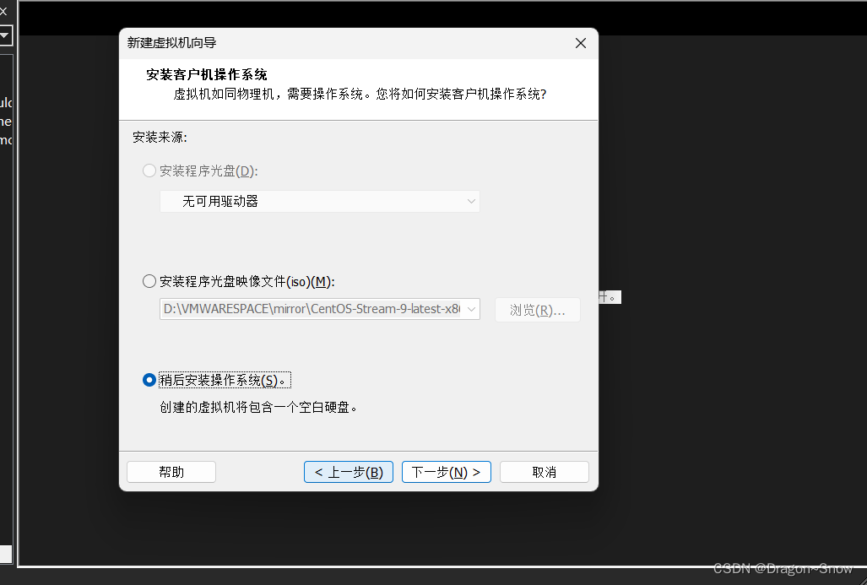Choose 安装程序光盘映像文件(iso) option

pyautogui.click(x=149, y=281)
